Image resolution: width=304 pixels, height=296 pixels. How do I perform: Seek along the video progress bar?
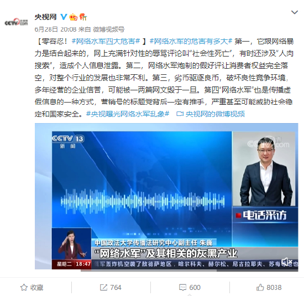190,271
